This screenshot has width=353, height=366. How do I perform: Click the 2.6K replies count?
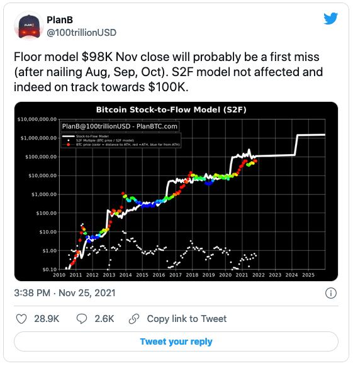pyautogui.click(x=104, y=319)
